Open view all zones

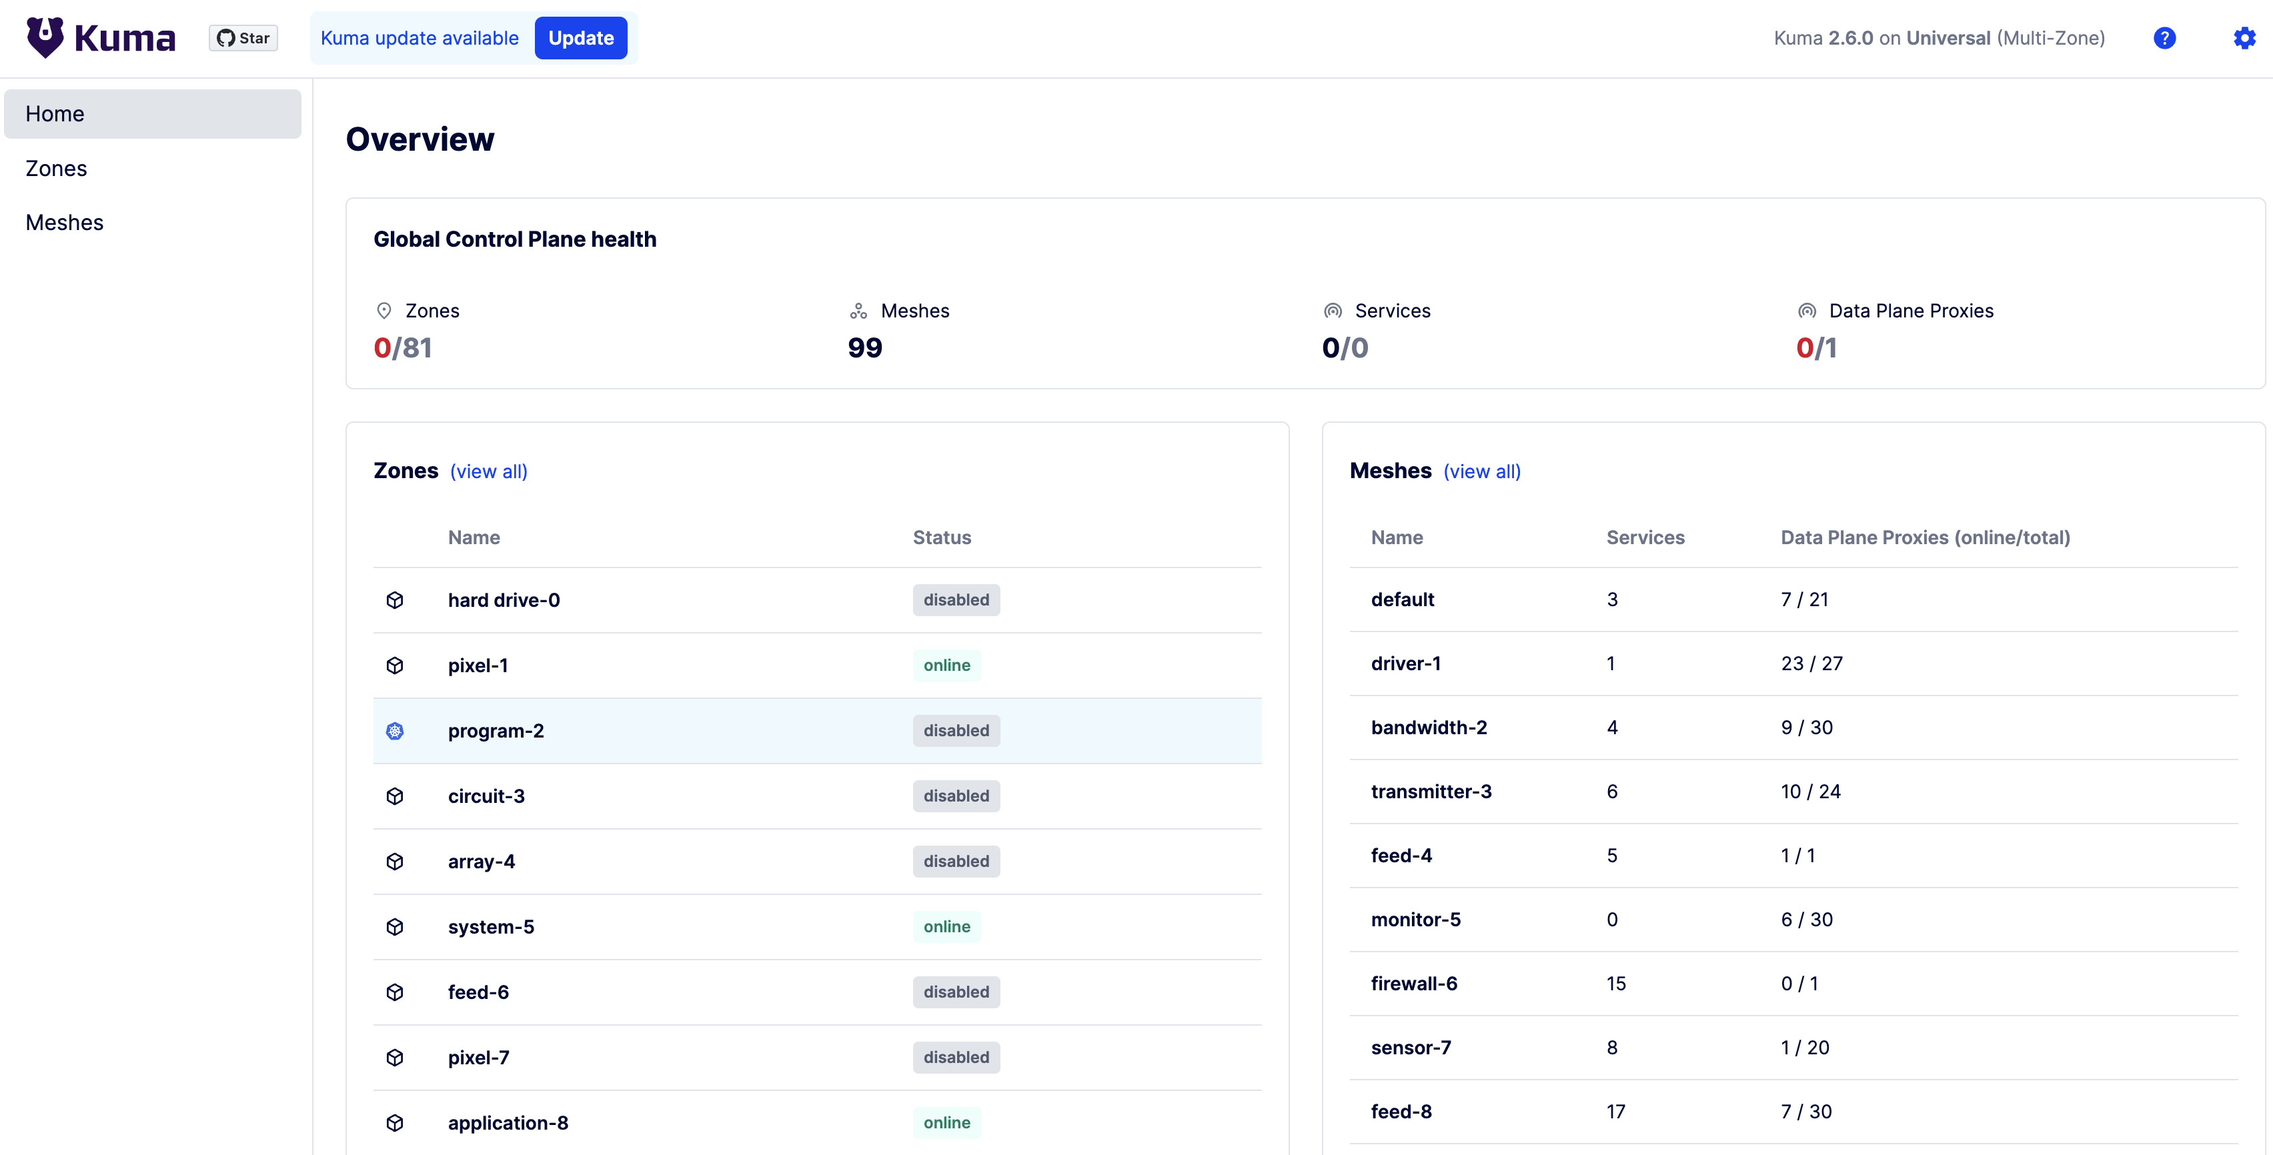point(488,471)
